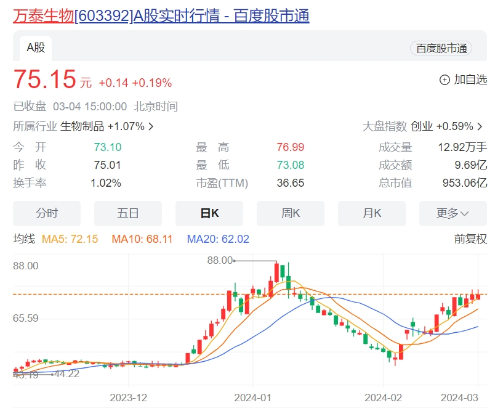Click the 2024-02 date axis label
The height and width of the screenshot is (408, 495).
pos(383,398)
